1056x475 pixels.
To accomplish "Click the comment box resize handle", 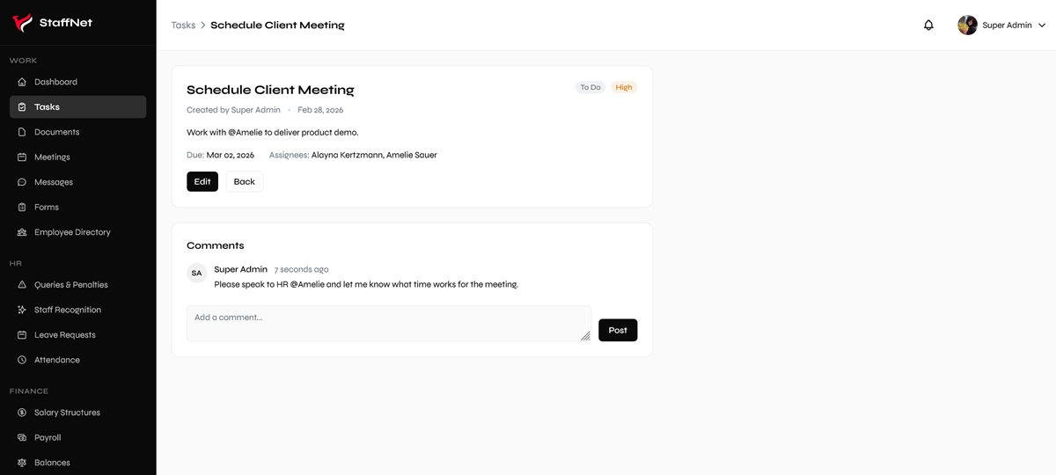I will (x=586, y=336).
